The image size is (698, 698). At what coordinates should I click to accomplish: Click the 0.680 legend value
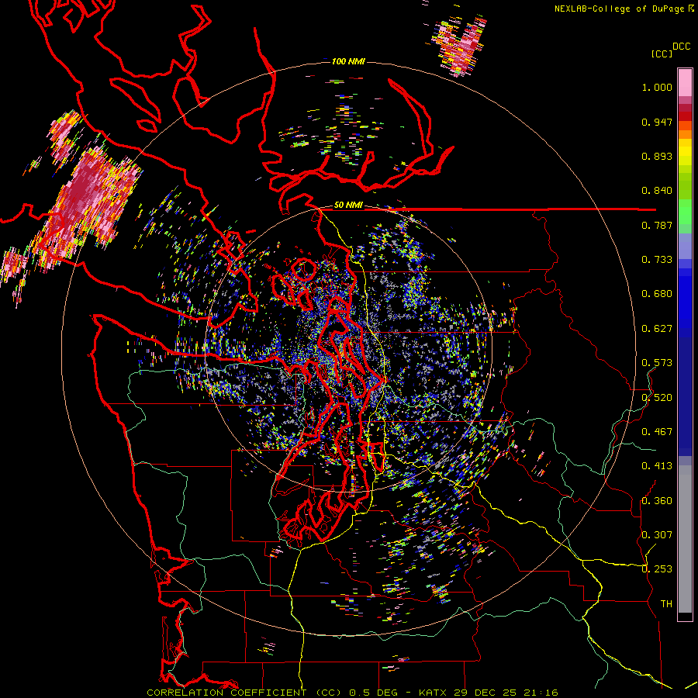tap(657, 294)
